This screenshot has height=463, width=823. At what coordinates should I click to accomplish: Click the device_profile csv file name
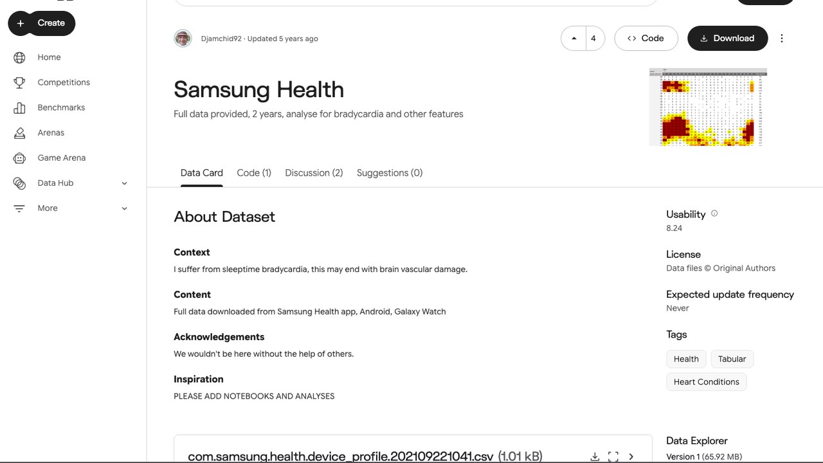[341, 457]
